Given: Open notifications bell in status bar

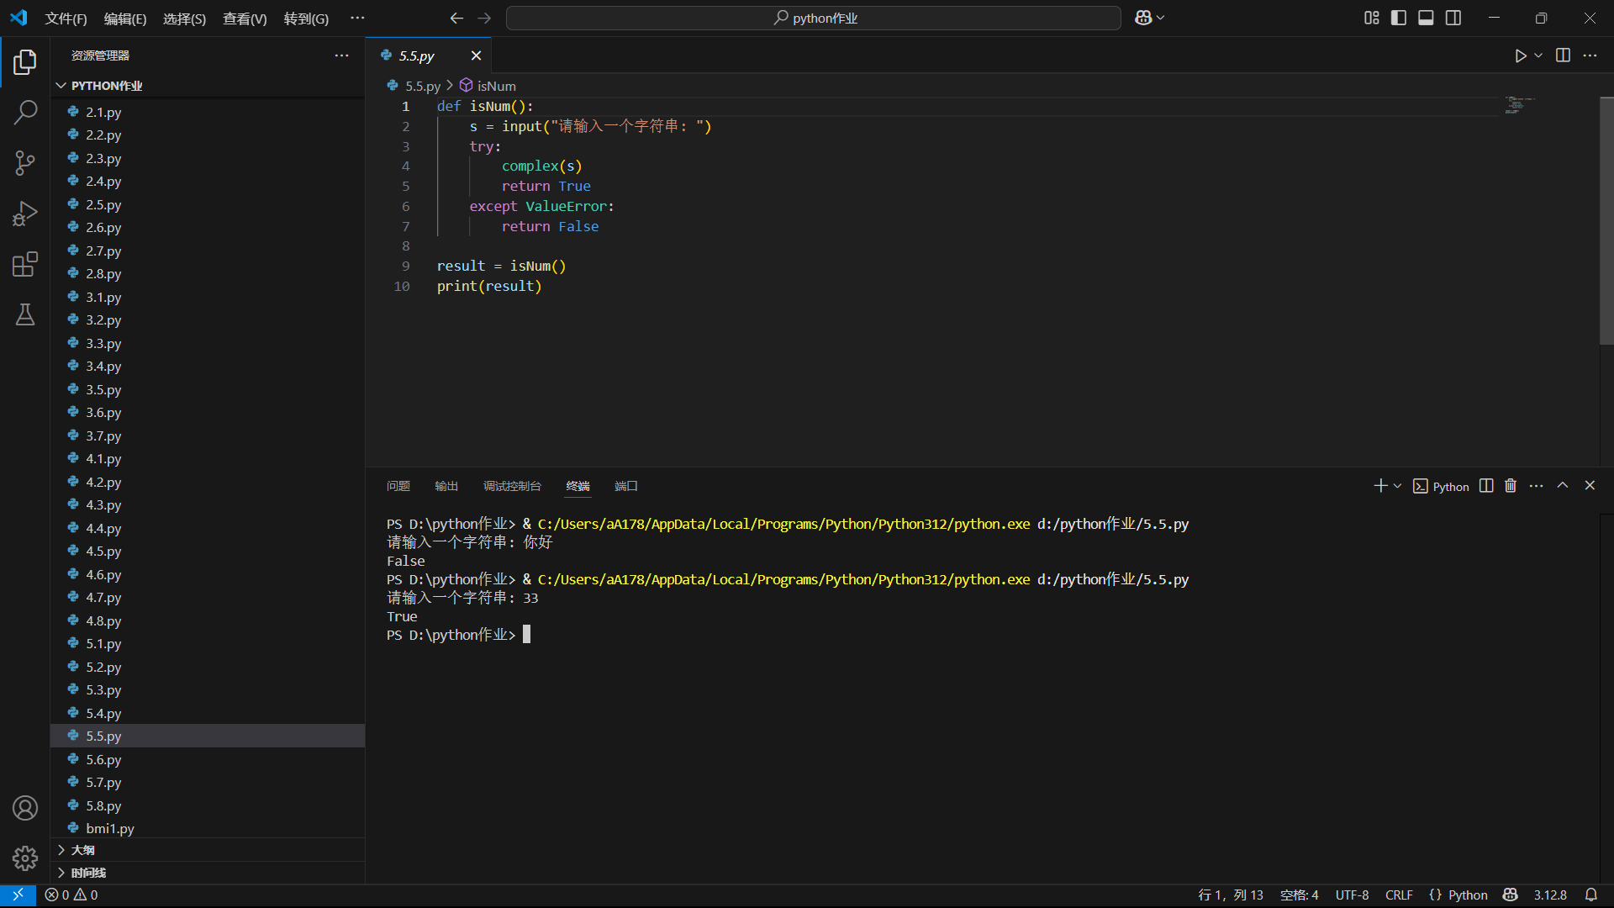Looking at the screenshot, I should point(1590,895).
